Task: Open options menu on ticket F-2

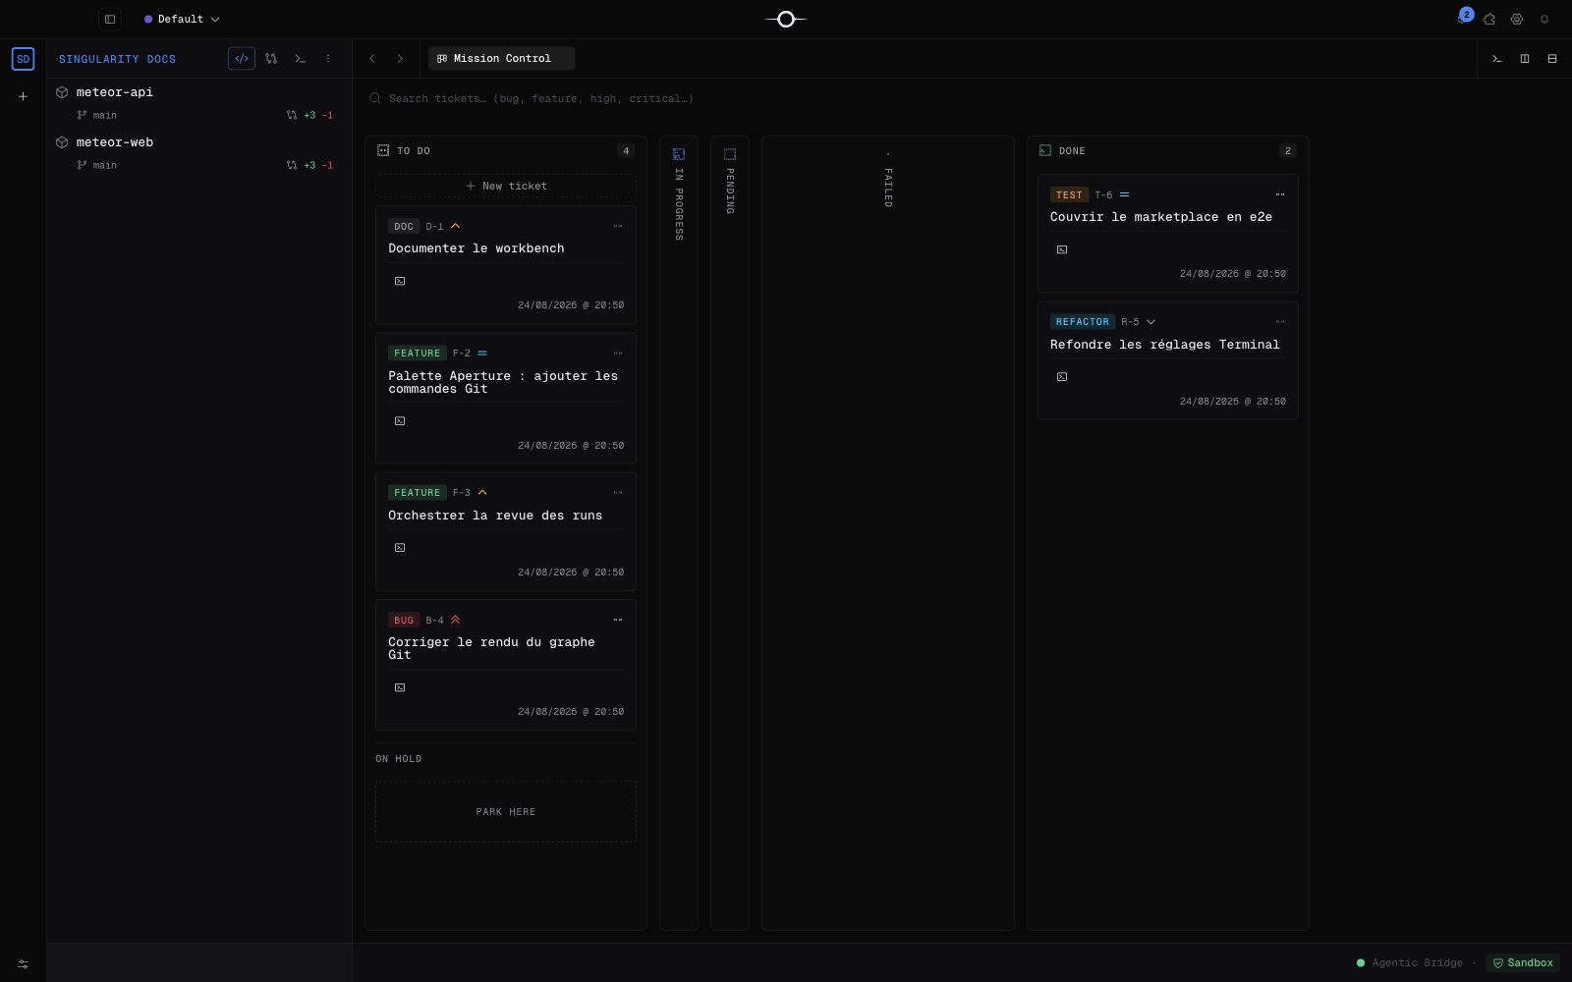Action: (618, 353)
